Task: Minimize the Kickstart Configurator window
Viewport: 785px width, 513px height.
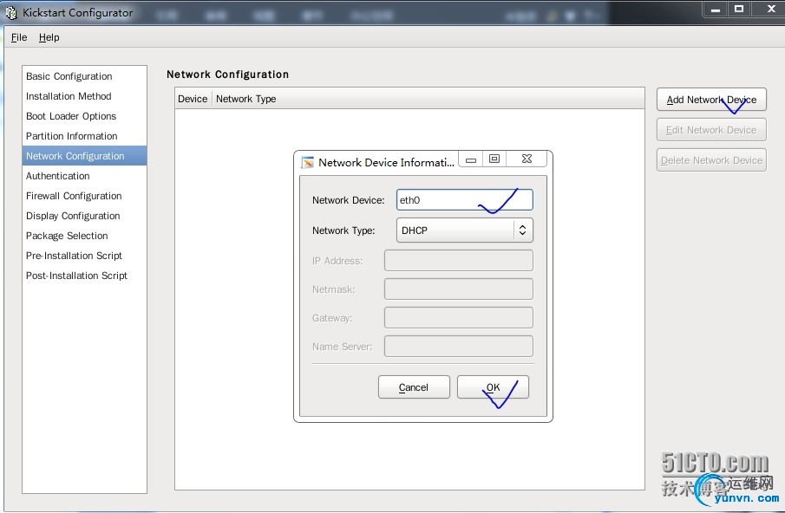Action: point(716,9)
